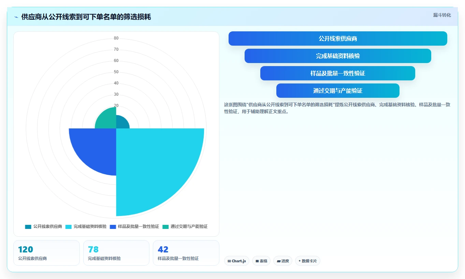
Task: Toggle 通过交期与产能验证 legend swatch
Action: 165,227
